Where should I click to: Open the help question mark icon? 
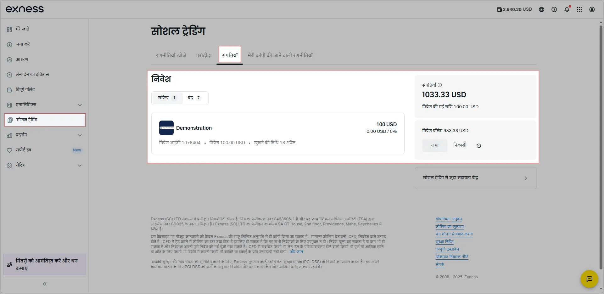pos(554,9)
